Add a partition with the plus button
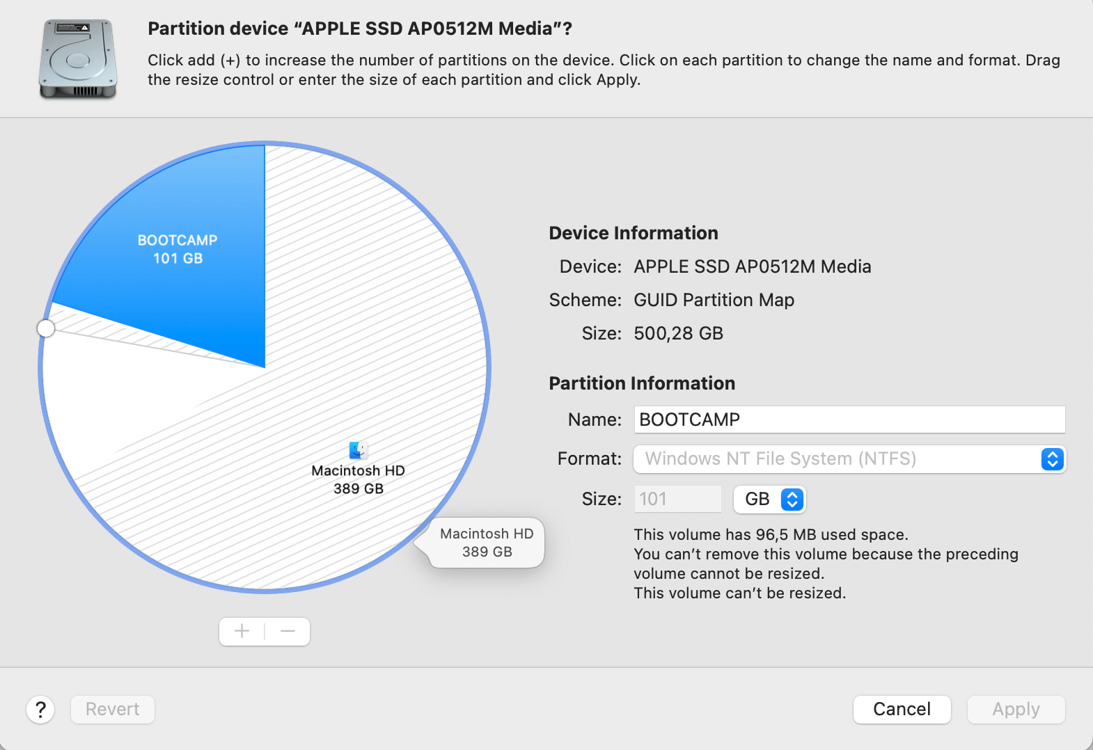This screenshot has width=1093, height=750. (242, 632)
